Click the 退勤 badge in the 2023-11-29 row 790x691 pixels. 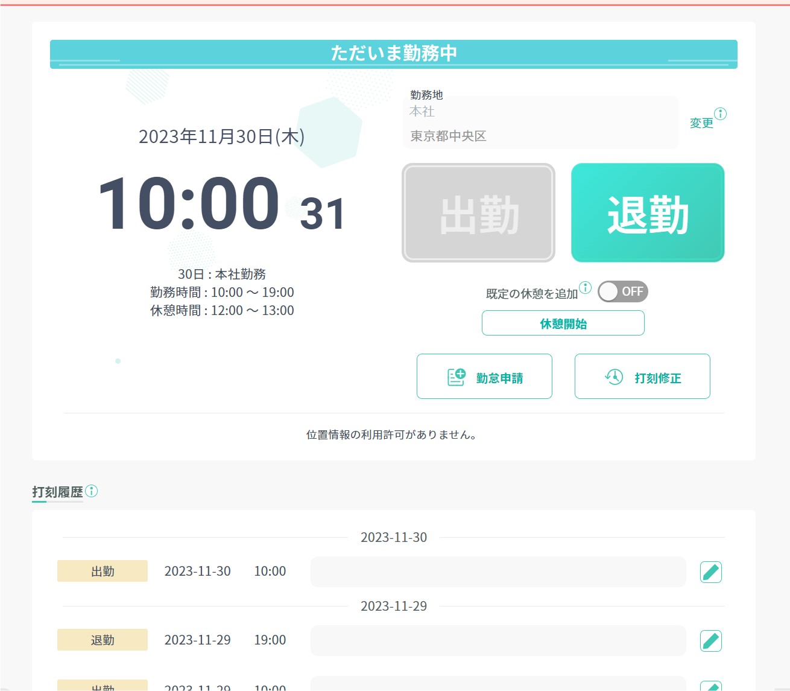pos(103,640)
